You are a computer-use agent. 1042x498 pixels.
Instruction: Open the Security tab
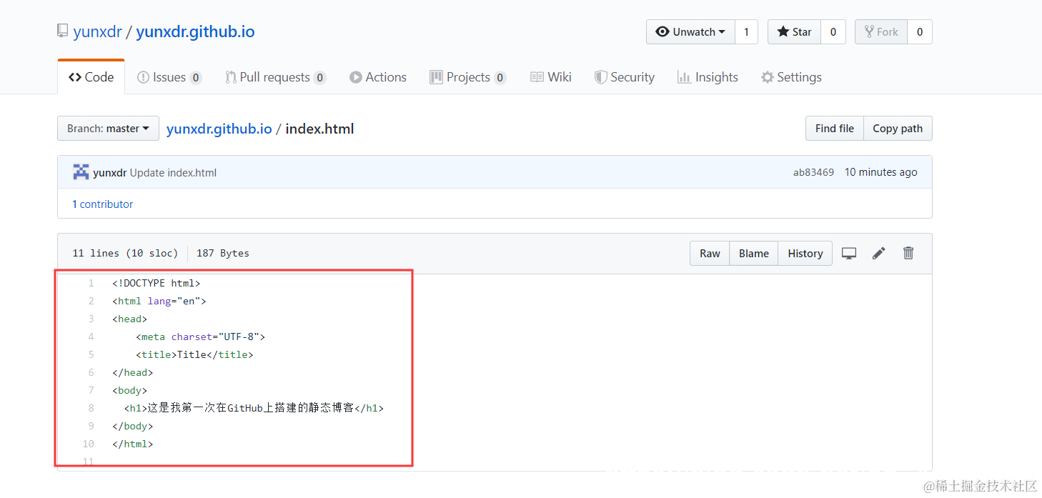[x=625, y=77]
